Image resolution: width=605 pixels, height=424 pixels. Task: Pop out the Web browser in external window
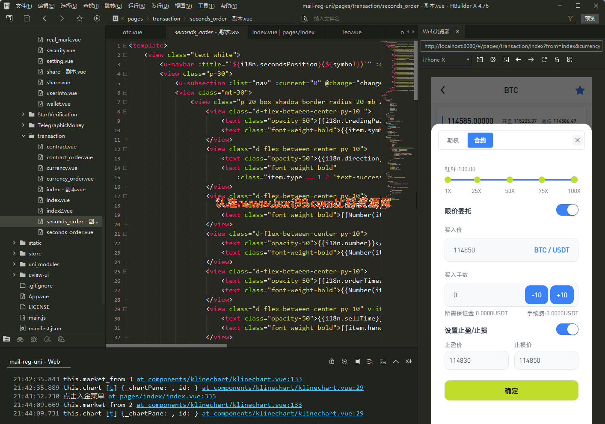click(x=480, y=59)
